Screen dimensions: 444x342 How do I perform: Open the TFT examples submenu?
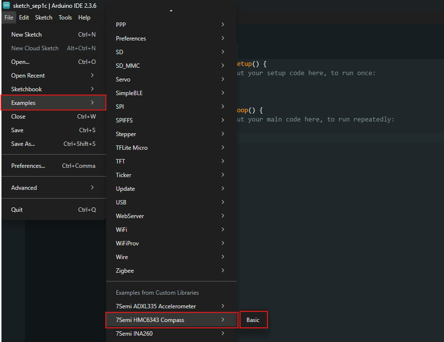point(171,161)
